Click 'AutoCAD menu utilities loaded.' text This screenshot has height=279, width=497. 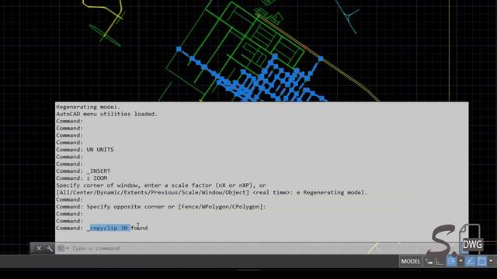click(x=107, y=114)
